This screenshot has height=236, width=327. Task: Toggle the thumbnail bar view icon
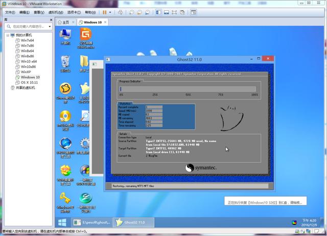pyautogui.click(x=167, y=12)
